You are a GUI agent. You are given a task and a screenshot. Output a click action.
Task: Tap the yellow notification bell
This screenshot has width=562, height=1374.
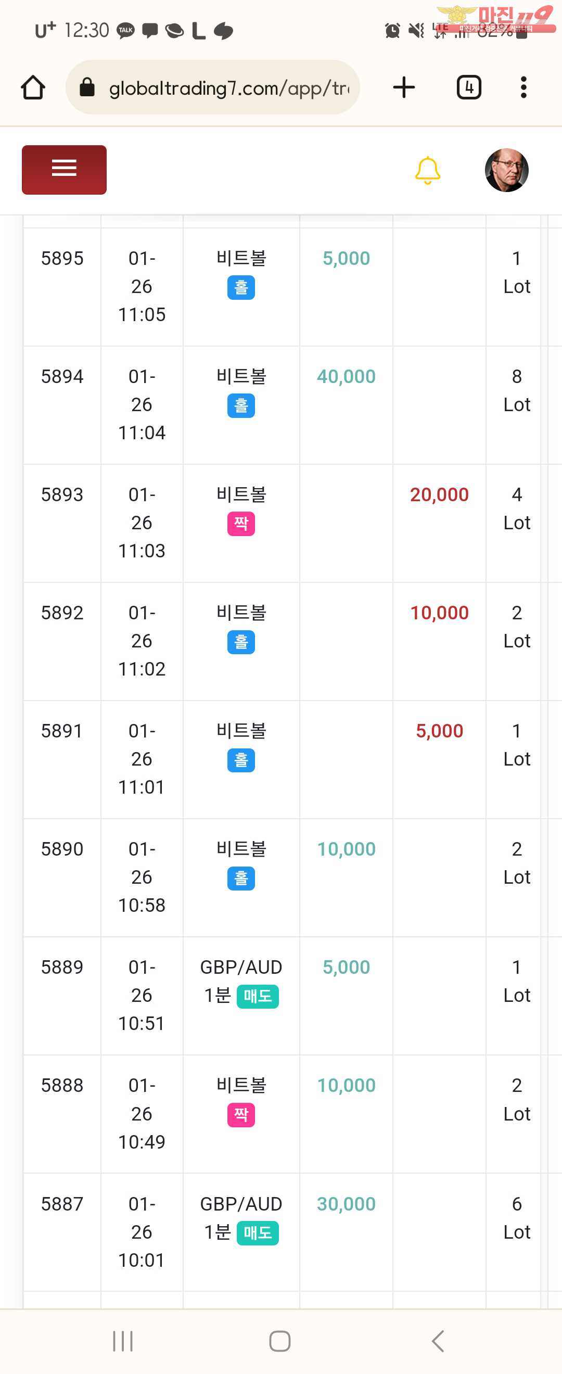tap(427, 170)
